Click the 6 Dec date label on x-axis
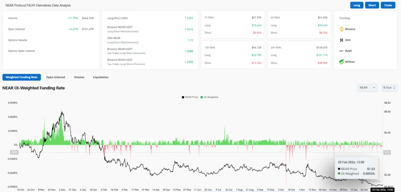The height and width of the screenshot is (192, 401). (62, 190)
